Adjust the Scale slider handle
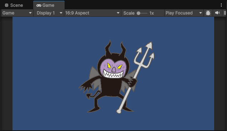Screen dimensions: 227x131 pos(138,13)
